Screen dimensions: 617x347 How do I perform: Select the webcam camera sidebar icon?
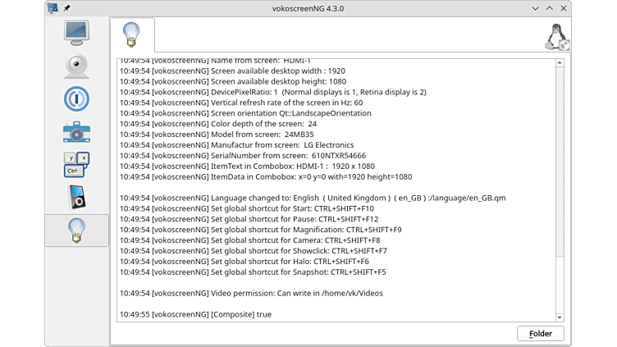tap(76, 65)
